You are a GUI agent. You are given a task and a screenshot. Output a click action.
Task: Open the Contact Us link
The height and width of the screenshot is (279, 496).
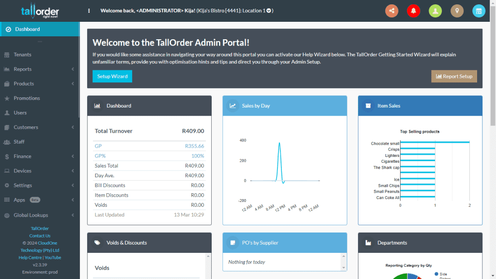pyautogui.click(x=40, y=236)
